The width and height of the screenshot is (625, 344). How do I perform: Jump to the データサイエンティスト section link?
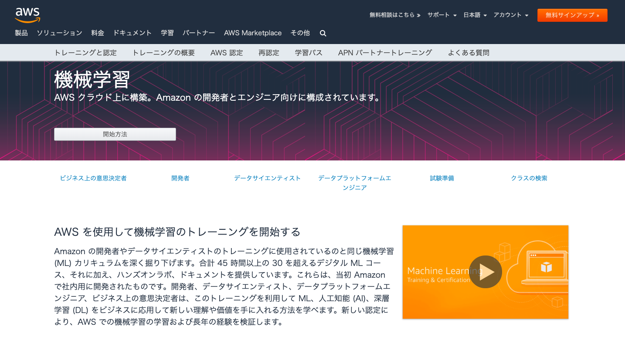(267, 178)
